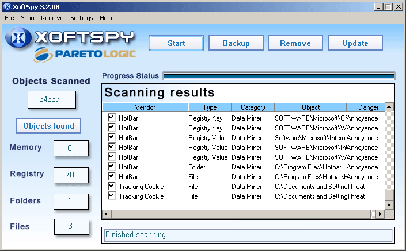The height and width of the screenshot is (251, 406).
Task: Sort results by Category column header
Action: [x=253, y=107]
